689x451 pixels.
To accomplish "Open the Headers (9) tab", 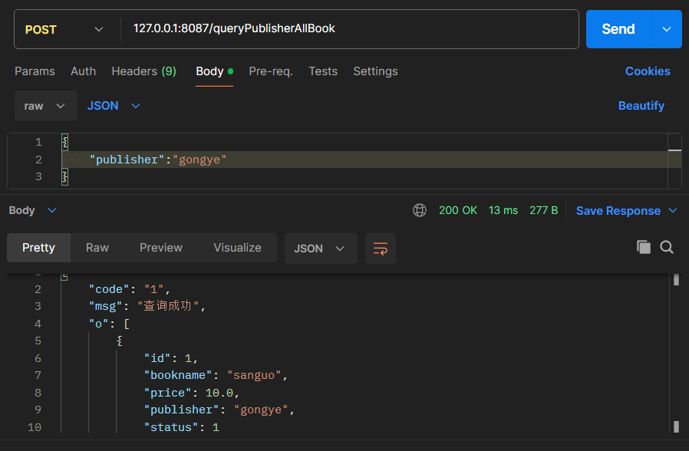I will tap(143, 71).
